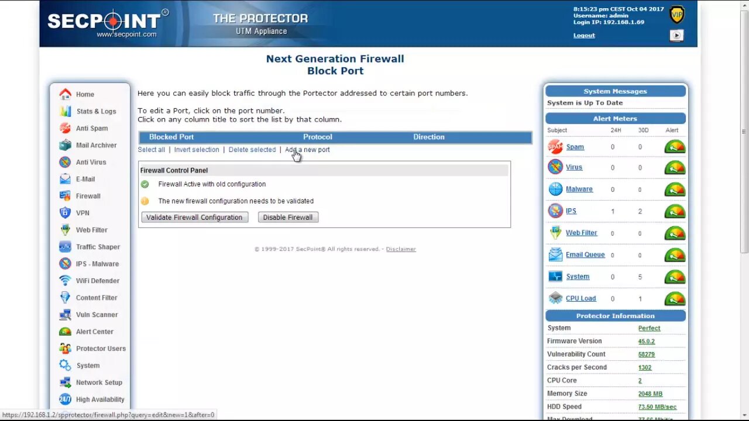Open Mail Archiver icon in sidebar
Image resolution: width=749 pixels, height=421 pixels.
(65, 145)
